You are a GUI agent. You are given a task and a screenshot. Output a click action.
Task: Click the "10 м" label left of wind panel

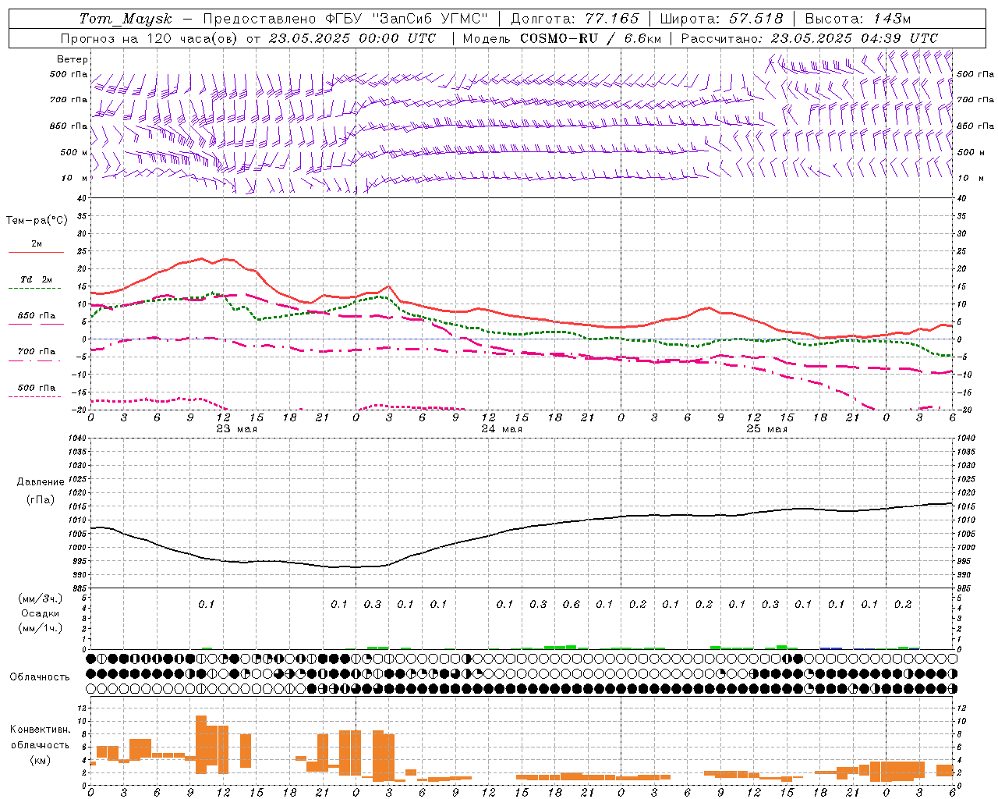75,179
